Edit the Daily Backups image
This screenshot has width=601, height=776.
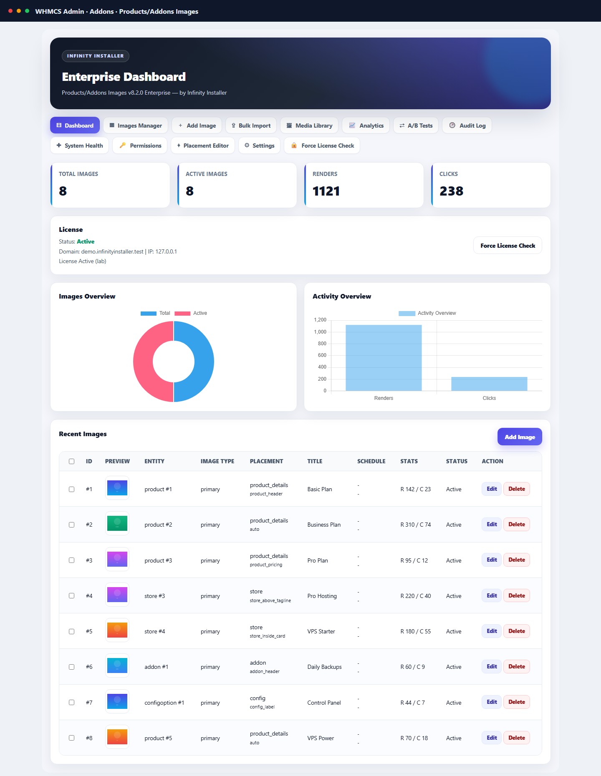[492, 666]
